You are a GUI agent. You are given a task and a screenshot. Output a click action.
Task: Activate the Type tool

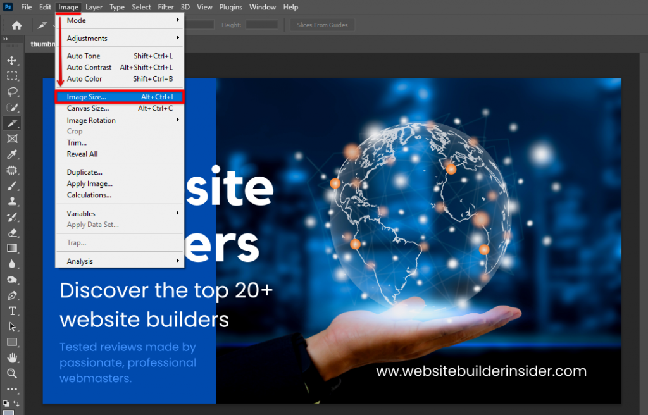click(10, 310)
